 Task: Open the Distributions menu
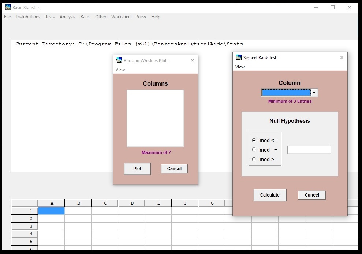28,16
